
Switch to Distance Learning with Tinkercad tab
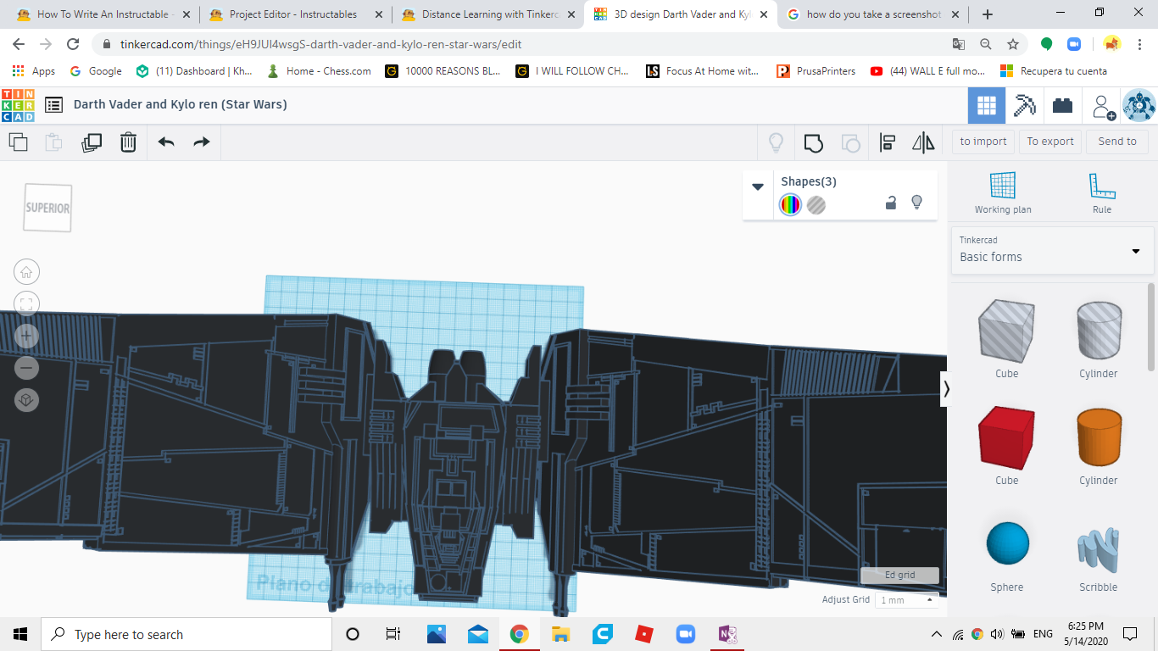pos(489,14)
